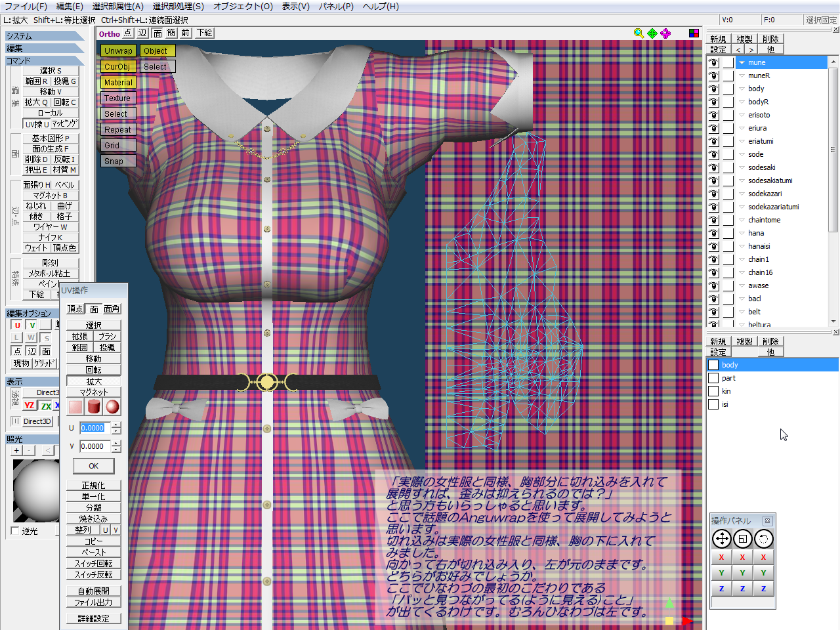Choose the red cylinder UV mapping icon

[94, 407]
